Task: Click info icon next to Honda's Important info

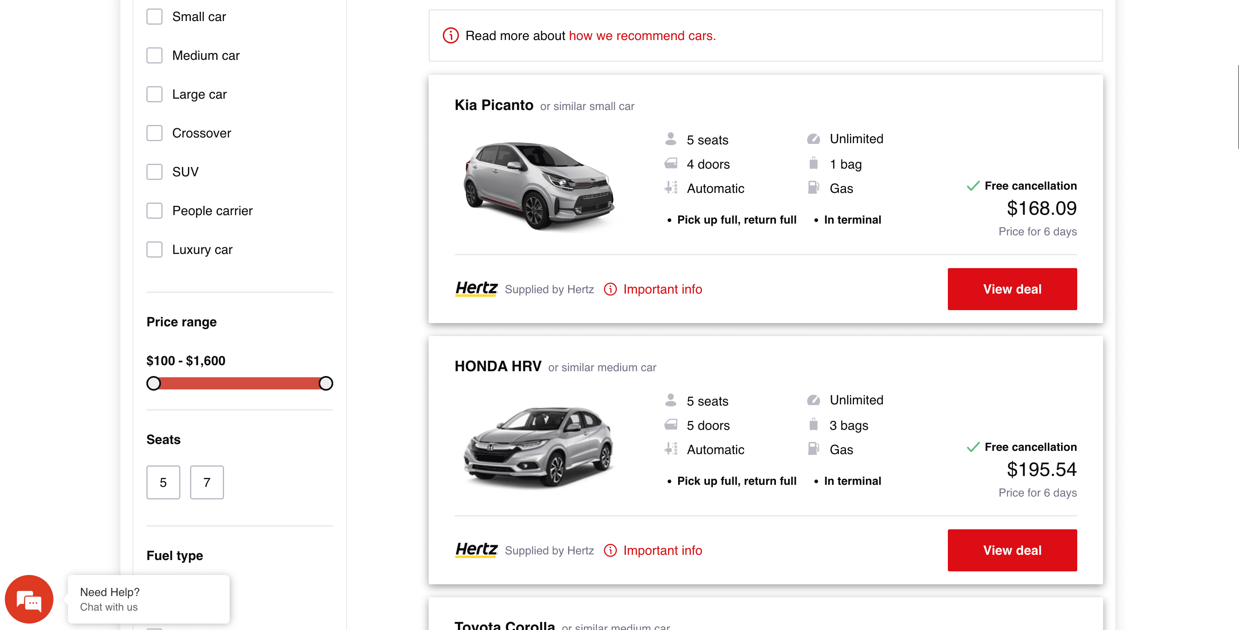Action: coord(610,550)
